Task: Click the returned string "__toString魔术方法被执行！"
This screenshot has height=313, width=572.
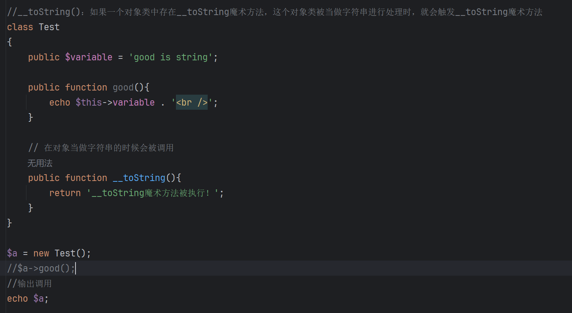Action: (x=153, y=193)
